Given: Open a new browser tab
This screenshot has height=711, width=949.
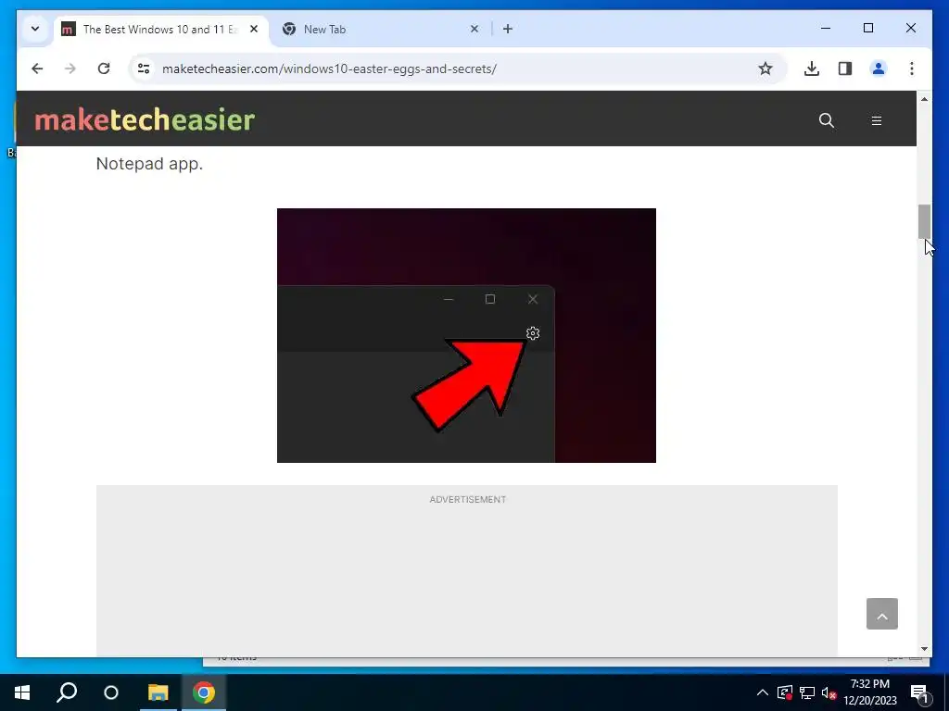Looking at the screenshot, I should 508,29.
